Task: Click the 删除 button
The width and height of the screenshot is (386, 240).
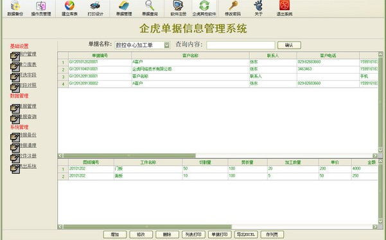Action: [x=167, y=234]
